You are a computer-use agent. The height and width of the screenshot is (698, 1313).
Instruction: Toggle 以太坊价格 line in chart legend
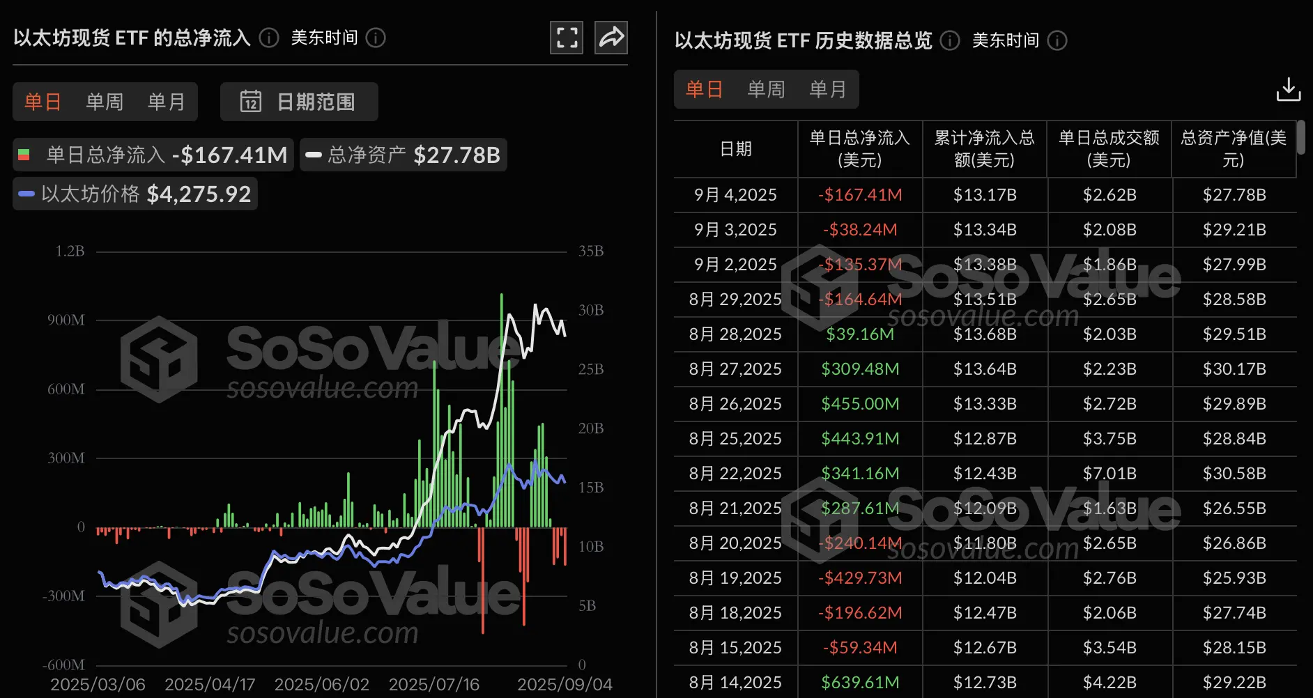(135, 194)
